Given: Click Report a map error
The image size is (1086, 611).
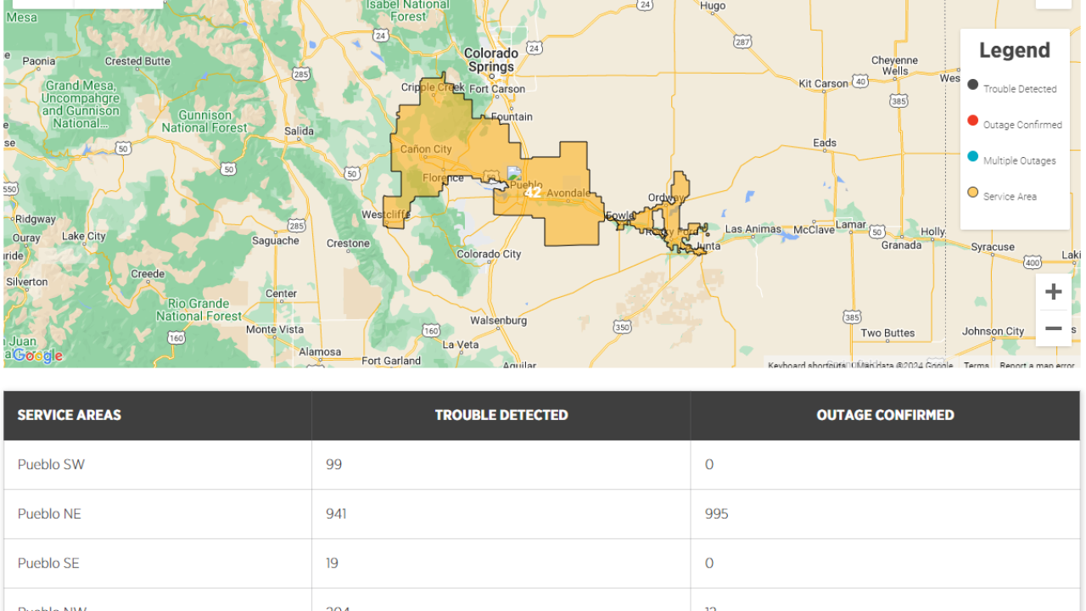Looking at the screenshot, I should tap(1037, 366).
